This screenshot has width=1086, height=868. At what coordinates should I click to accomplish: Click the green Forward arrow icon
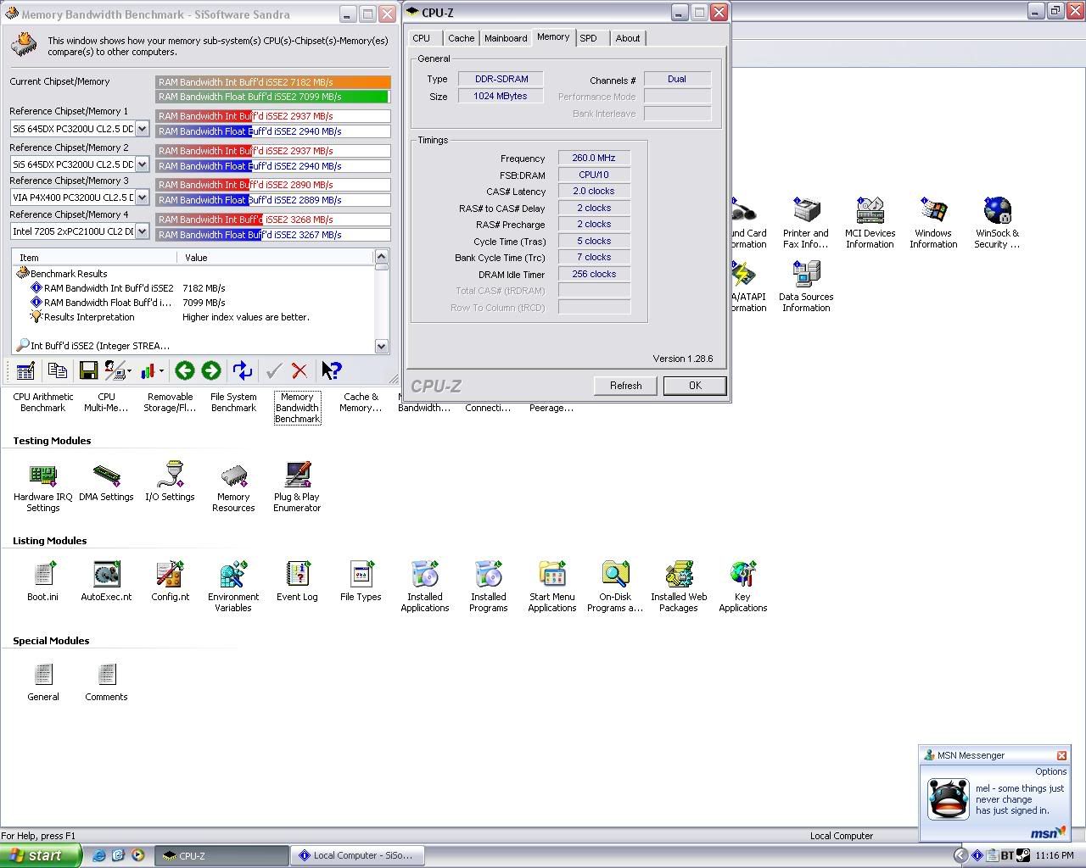tap(210, 370)
